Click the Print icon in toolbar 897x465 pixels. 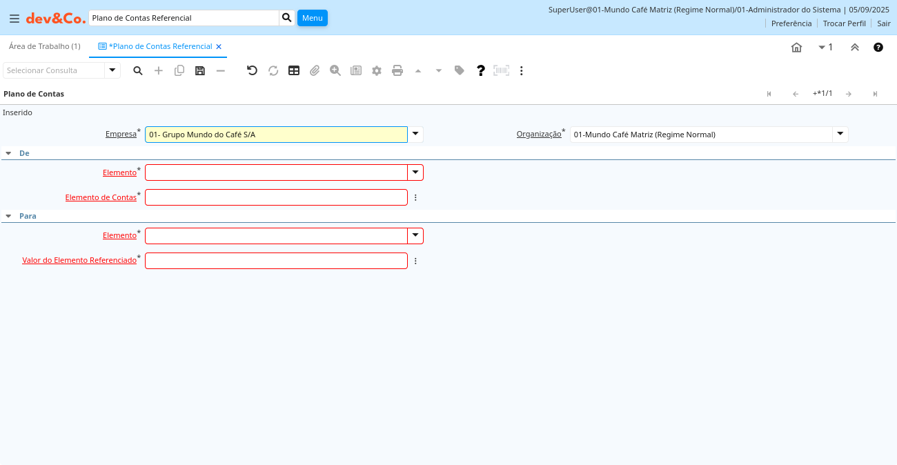(x=397, y=70)
